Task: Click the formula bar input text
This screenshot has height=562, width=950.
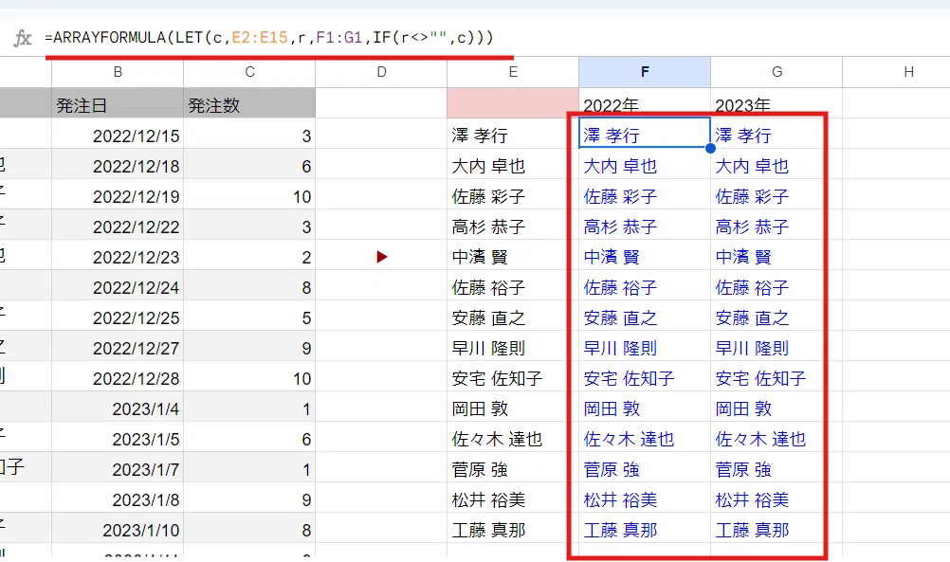Action: (x=269, y=38)
